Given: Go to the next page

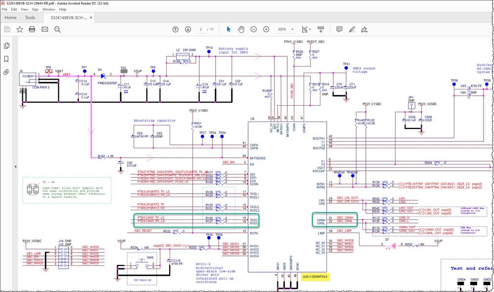Looking at the screenshot, I should point(188,29).
